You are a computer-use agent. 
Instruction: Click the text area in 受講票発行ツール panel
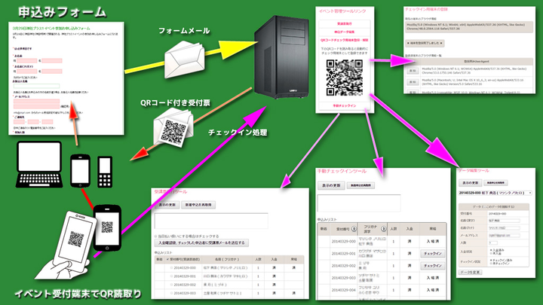(211, 221)
